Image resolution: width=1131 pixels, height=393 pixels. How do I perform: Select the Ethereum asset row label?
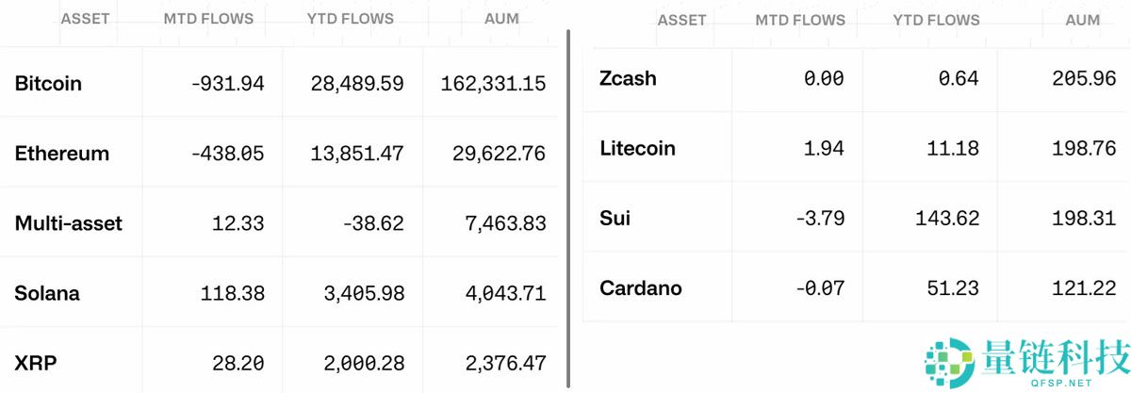click(62, 153)
